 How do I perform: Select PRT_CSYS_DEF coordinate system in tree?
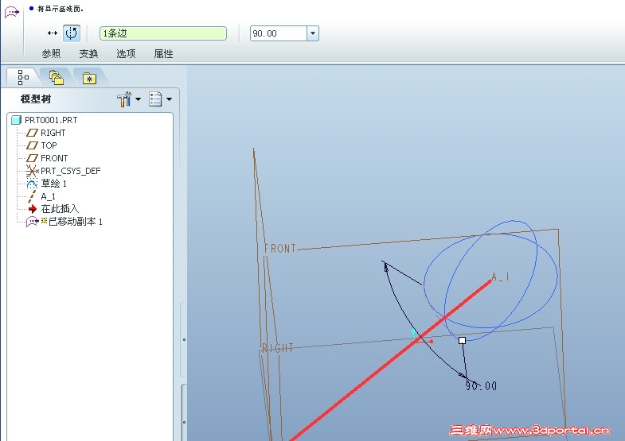point(71,171)
